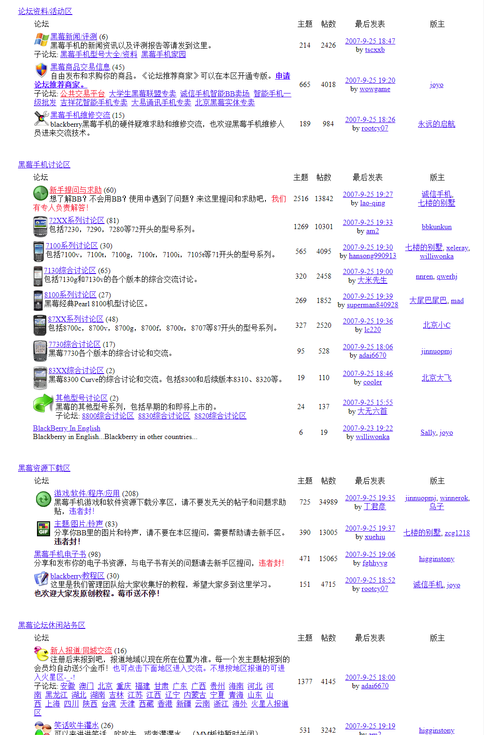484x735 pixels.
Task: Click the shield icon beside 黑莓商品交易信息
Action: pos(41,70)
